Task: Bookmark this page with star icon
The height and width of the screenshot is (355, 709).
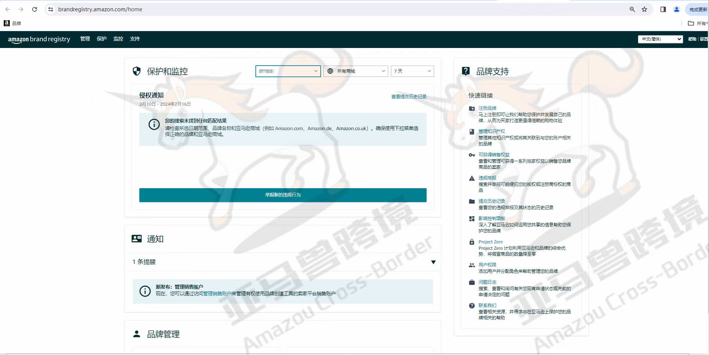Action: pos(644,9)
